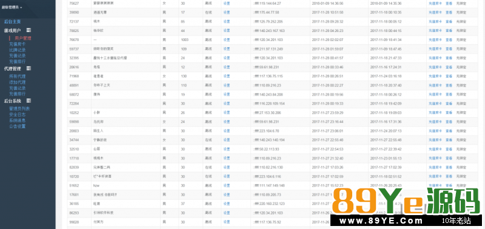This screenshot has width=485, height=229.
Task: Click 设置 link for user 51652
Action: click(x=227, y=185)
